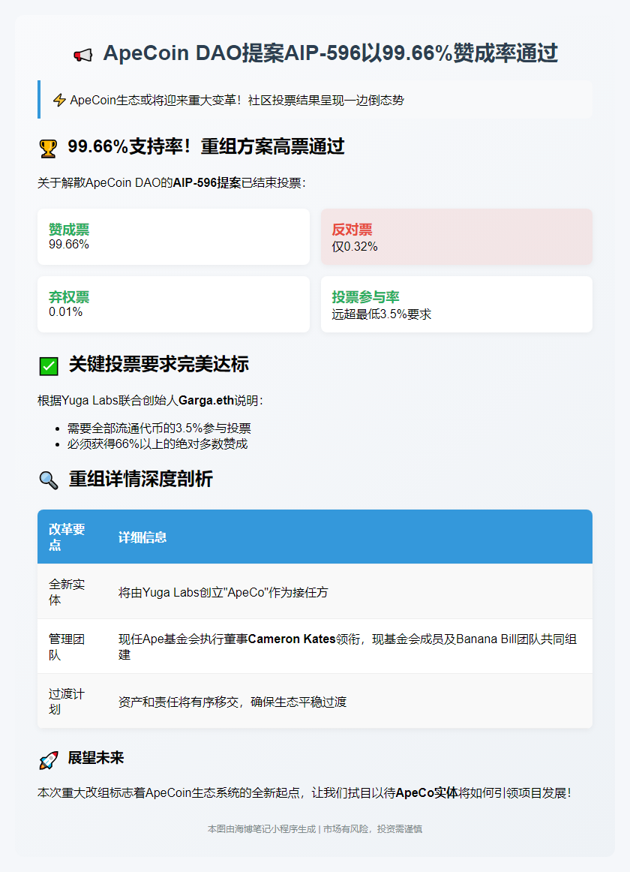Open the 投票参与率 card

click(x=457, y=304)
